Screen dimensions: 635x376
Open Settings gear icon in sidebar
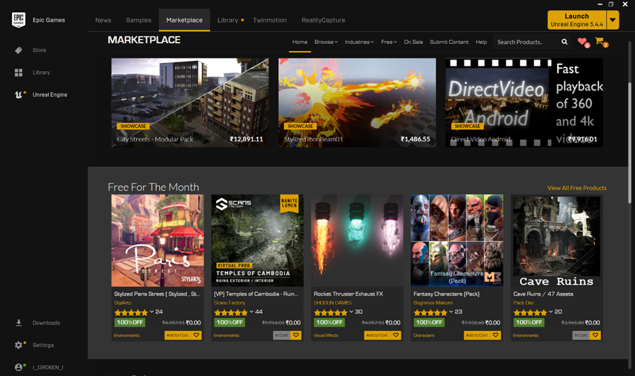[x=19, y=345]
